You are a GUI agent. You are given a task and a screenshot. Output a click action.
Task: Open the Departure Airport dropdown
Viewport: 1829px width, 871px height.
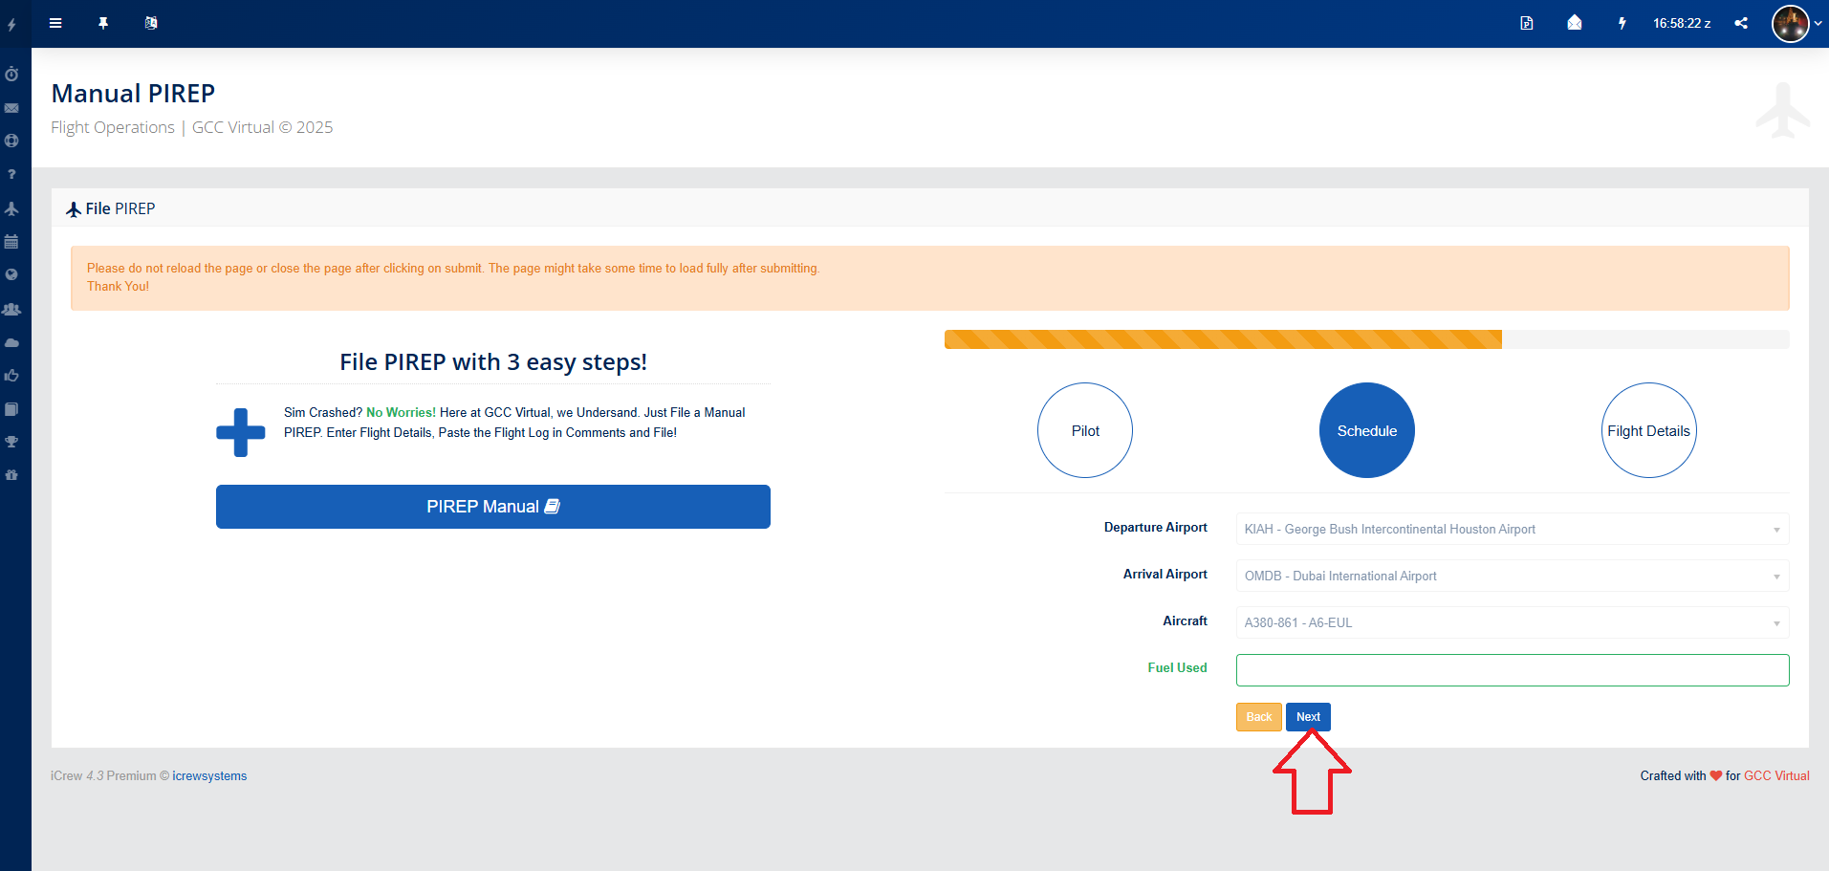[1513, 529]
